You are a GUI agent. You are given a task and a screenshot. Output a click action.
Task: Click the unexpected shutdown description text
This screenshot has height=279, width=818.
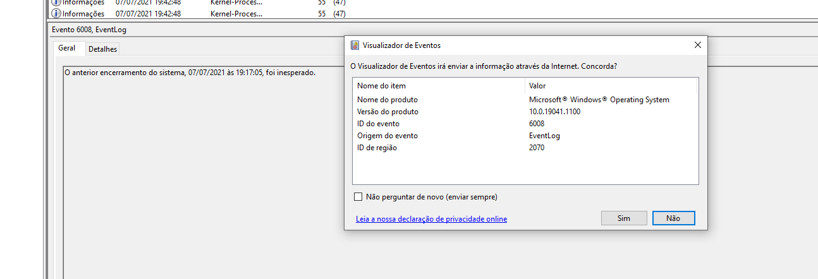tap(190, 73)
